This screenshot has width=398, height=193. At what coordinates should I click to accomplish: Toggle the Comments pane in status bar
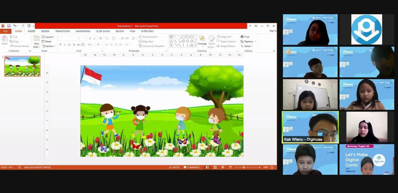coord(192,167)
